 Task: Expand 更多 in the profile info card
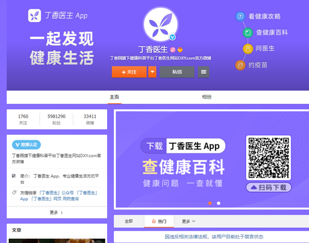point(56,213)
